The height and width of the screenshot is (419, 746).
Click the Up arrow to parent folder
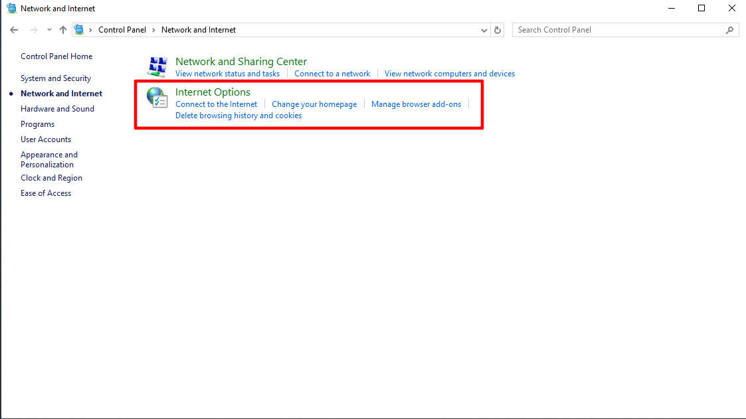63,30
